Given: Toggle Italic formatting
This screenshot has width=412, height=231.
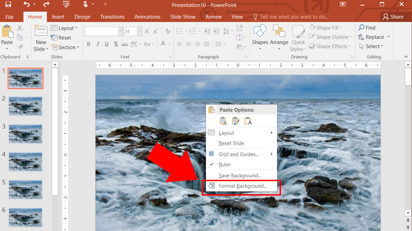Looking at the screenshot, I should [x=98, y=44].
